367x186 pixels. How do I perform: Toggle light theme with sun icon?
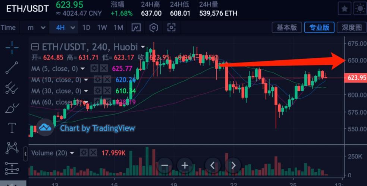click(x=360, y=9)
